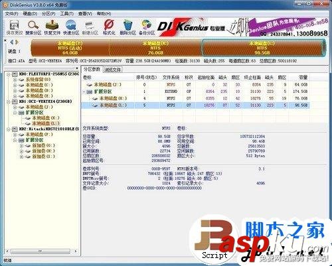Expand the 本地磁盘(E:) tree node
Image resolution: width=332 pixels, height=266 pixels.
[15, 96]
